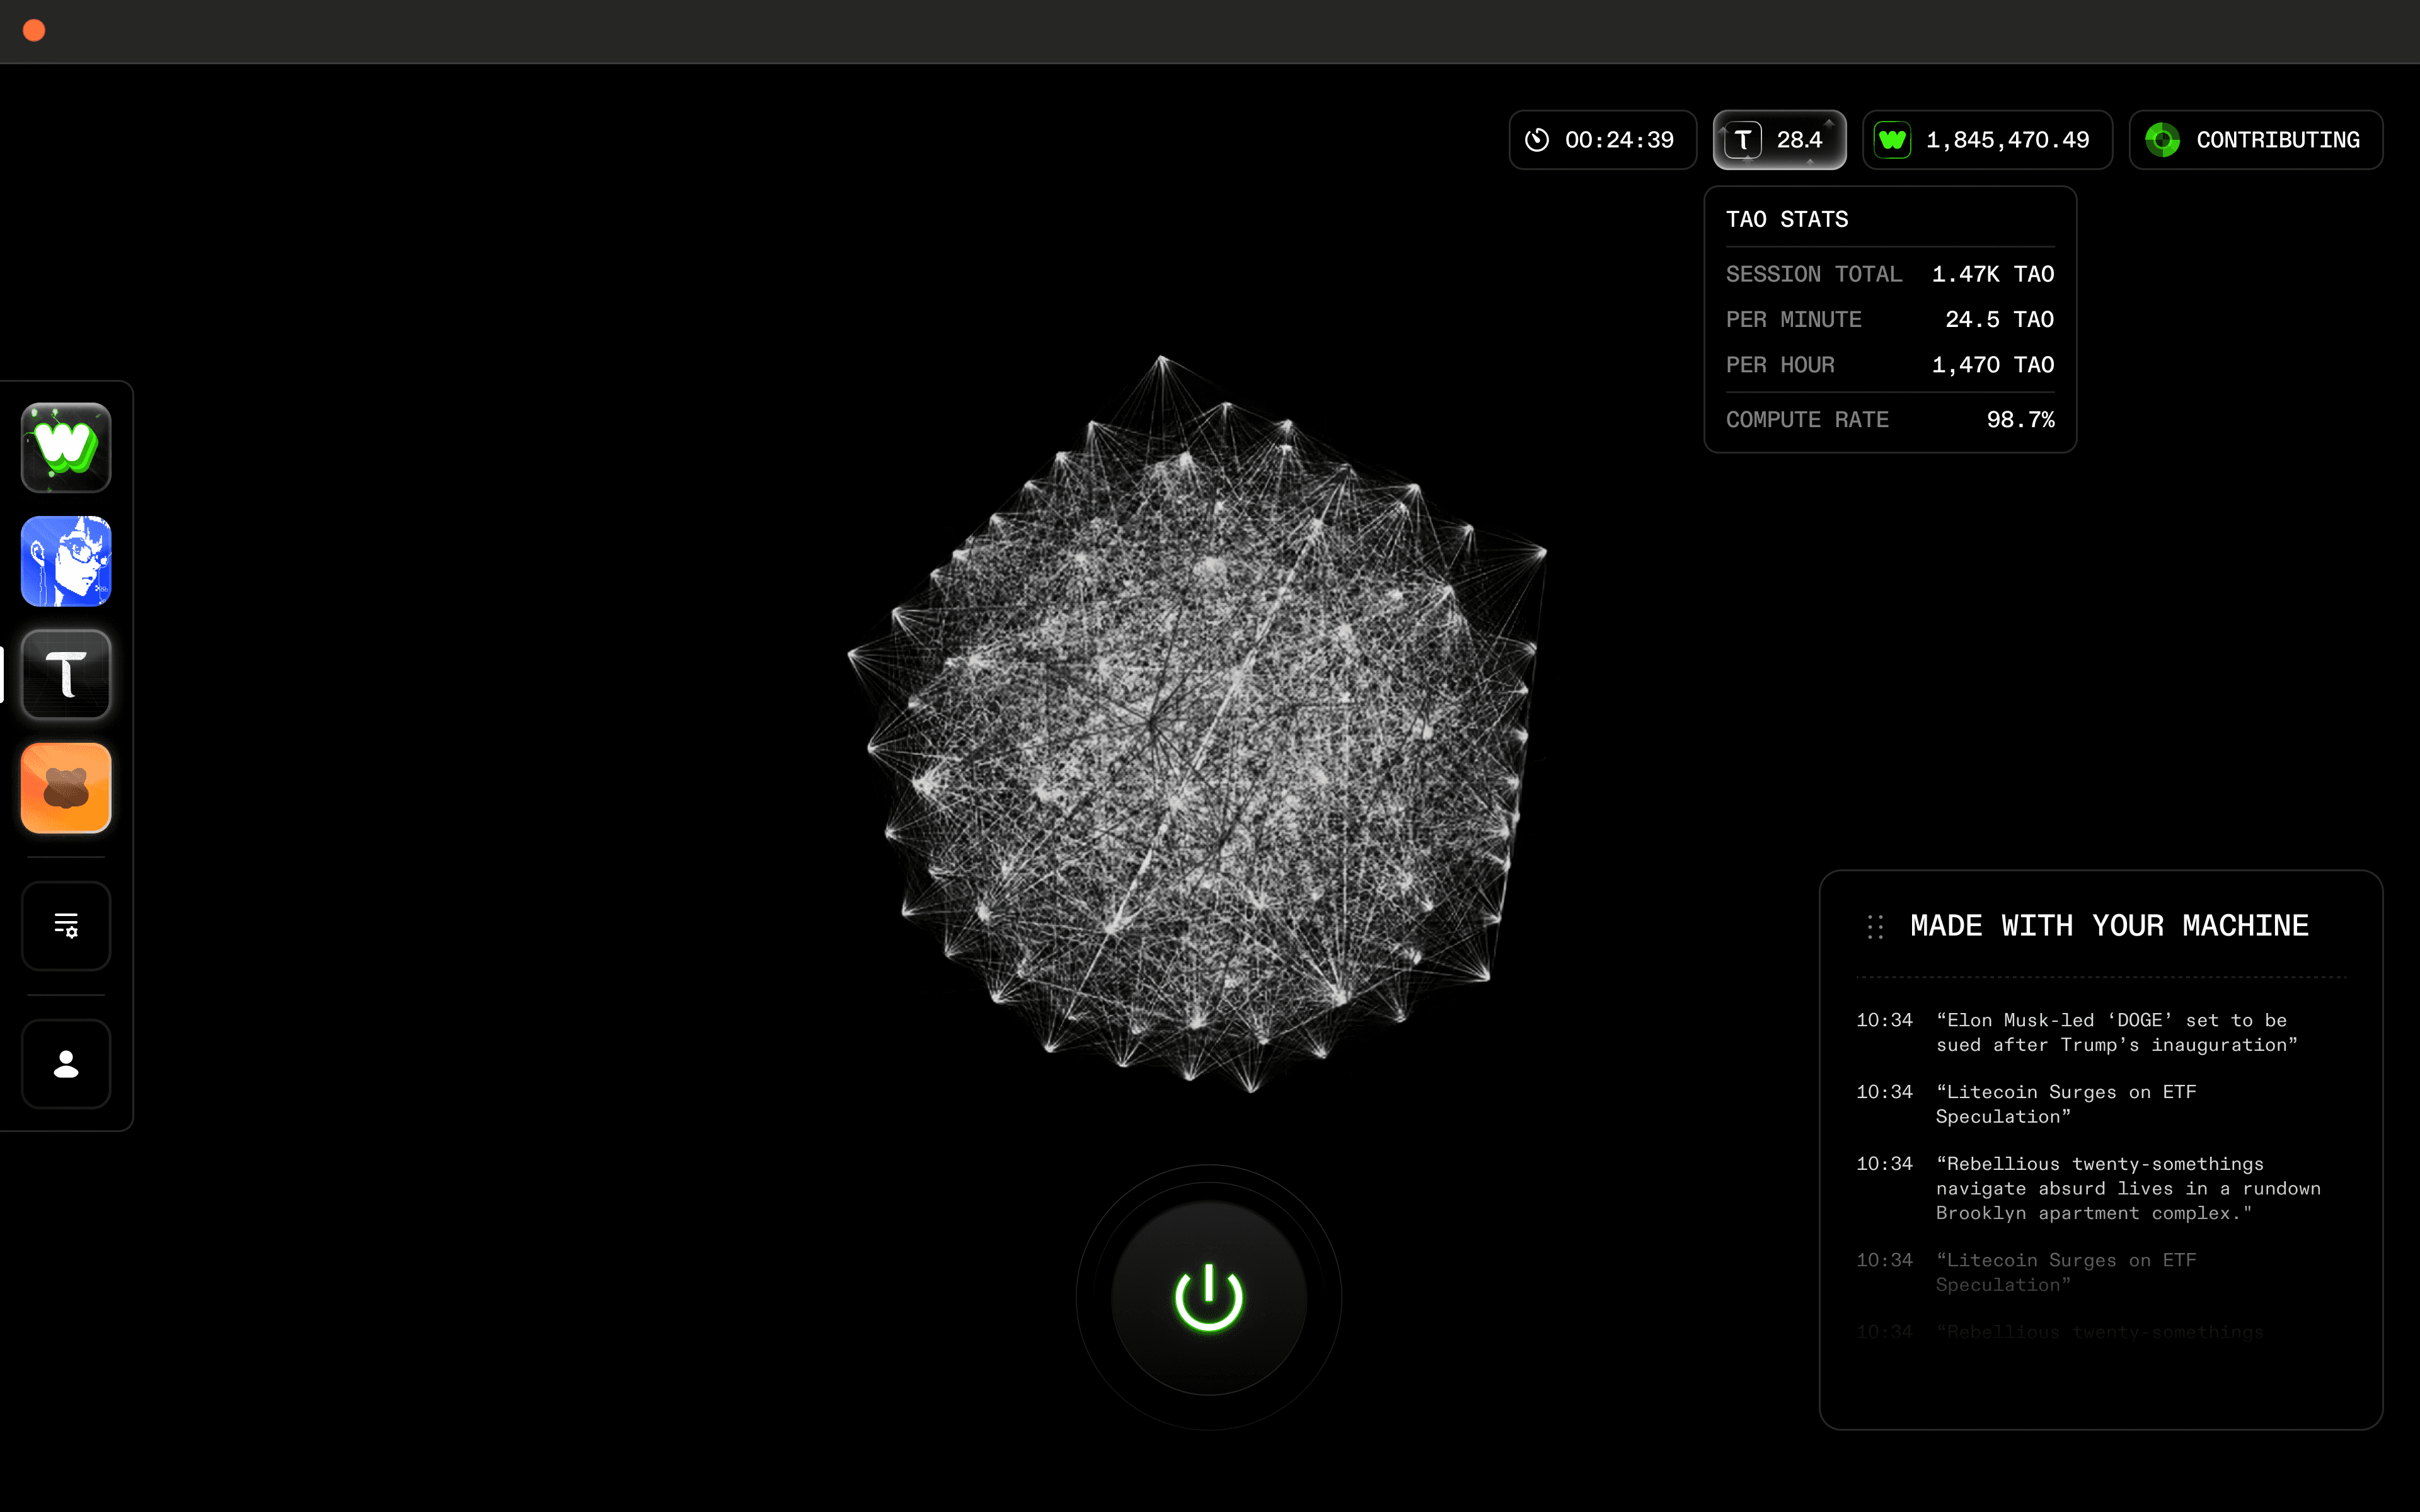Click the orange close window dot

click(34, 31)
